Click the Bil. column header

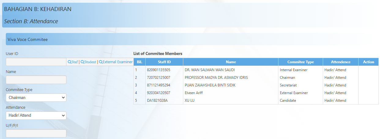(x=139, y=62)
